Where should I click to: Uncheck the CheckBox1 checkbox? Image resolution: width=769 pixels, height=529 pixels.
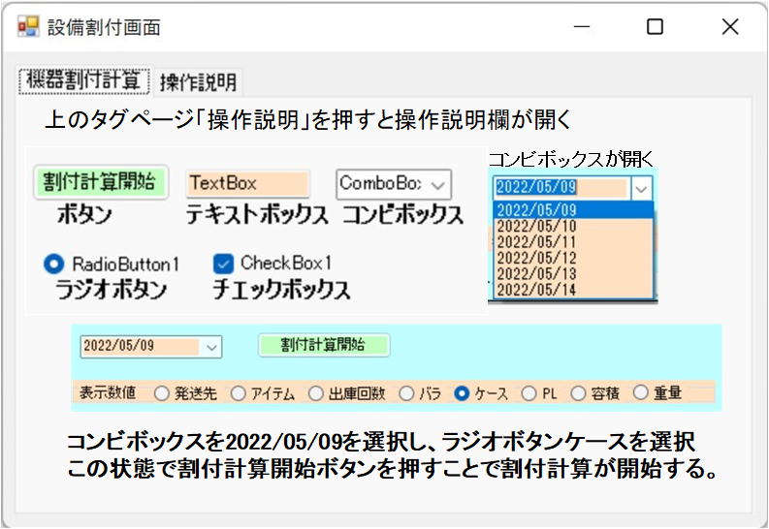click(224, 264)
